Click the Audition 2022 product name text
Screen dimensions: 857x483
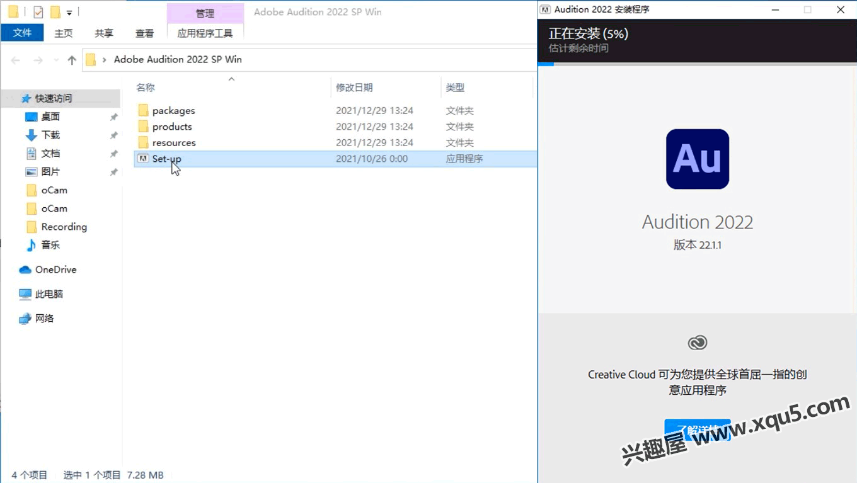point(698,222)
